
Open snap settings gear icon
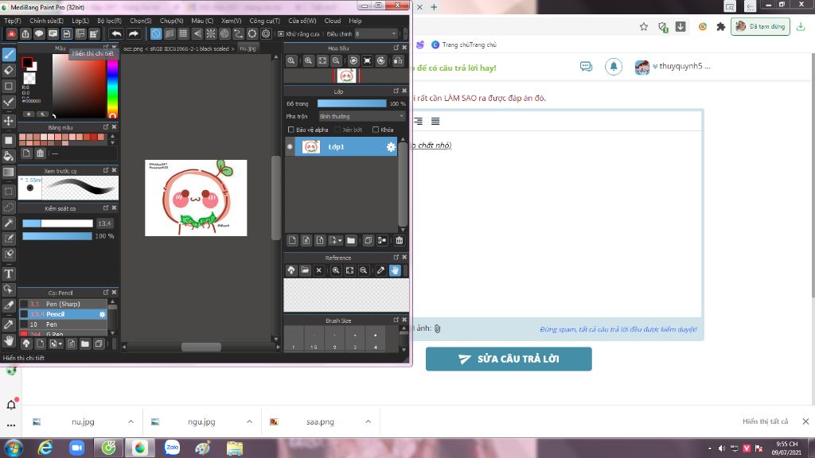pos(266,33)
